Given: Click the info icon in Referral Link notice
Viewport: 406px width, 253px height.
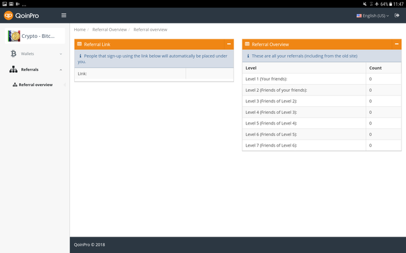Looking at the screenshot, I should click(x=81, y=56).
